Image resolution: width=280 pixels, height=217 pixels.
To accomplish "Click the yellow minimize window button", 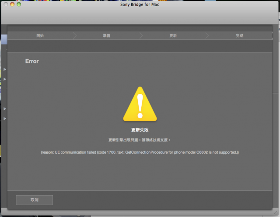I will point(12,4).
